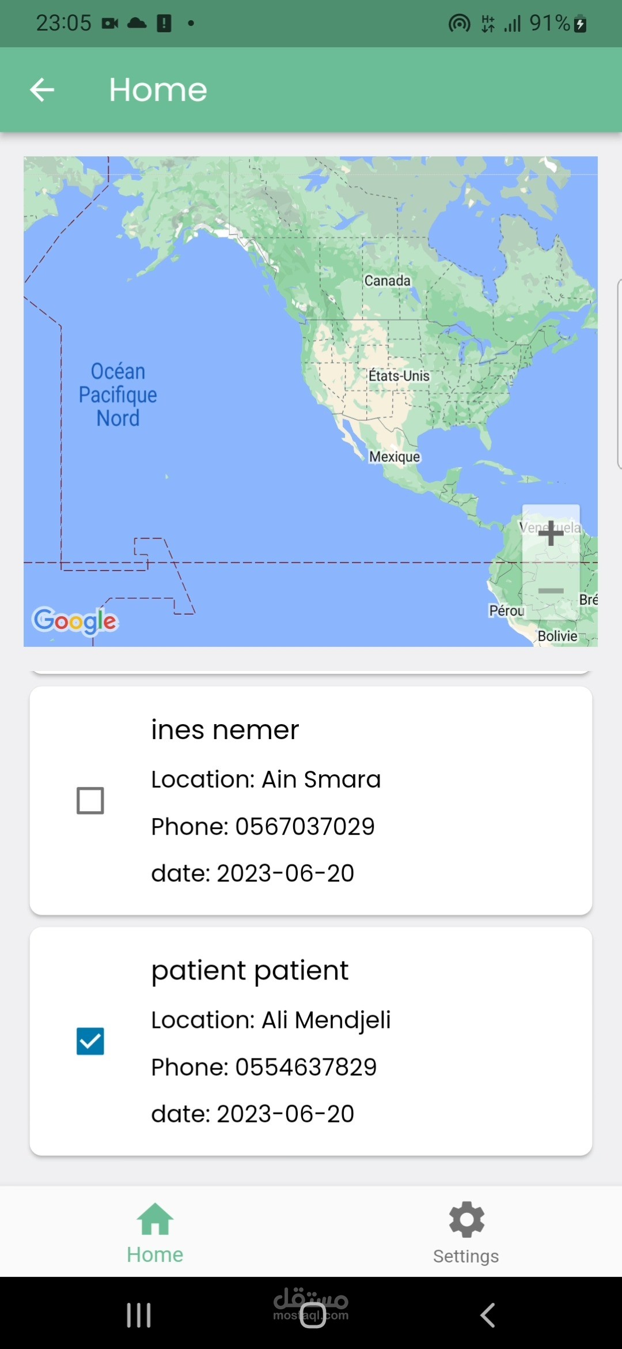
Task: Tap battery indicator in status bar
Action: [580, 24]
